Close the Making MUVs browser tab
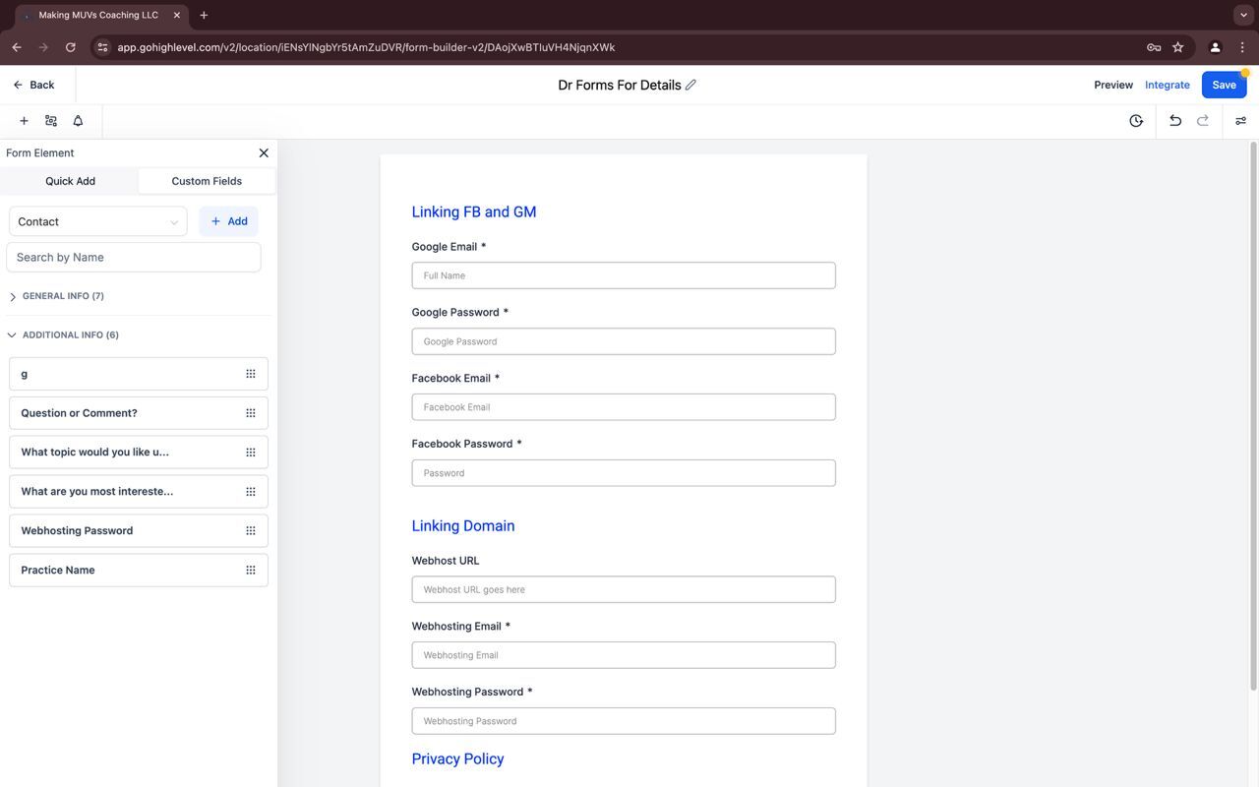 click(177, 15)
